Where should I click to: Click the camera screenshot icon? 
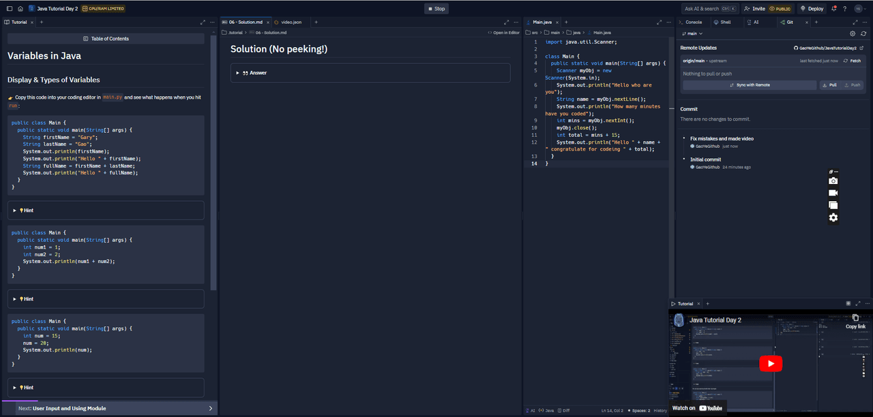(833, 181)
